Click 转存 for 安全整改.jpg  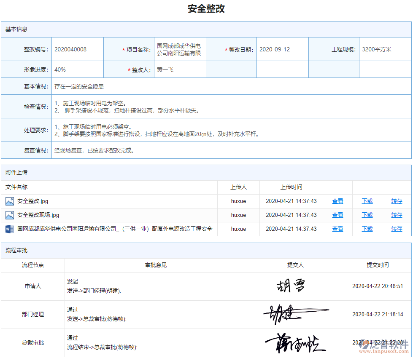[396, 201]
